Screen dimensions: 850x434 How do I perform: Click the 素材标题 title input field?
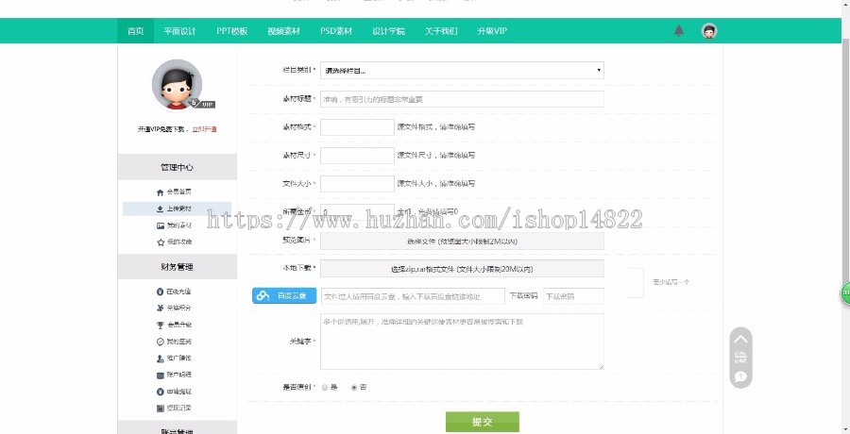tap(462, 98)
